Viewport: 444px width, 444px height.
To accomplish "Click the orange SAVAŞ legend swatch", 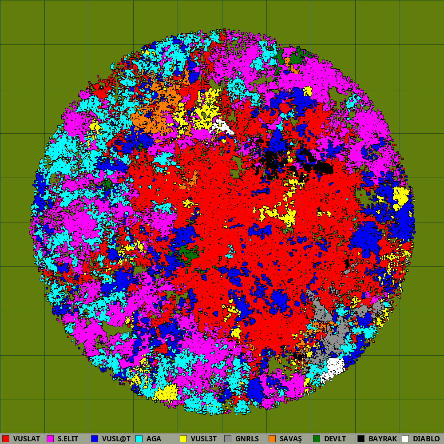I will pyautogui.click(x=272, y=439).
